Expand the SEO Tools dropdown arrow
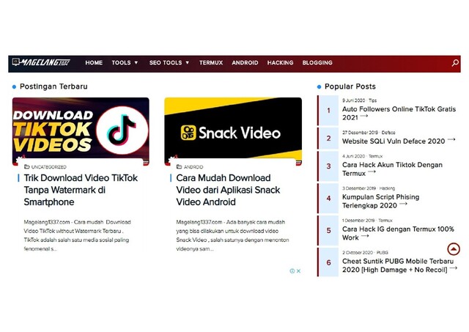The image size is (469, 332). 188,63
